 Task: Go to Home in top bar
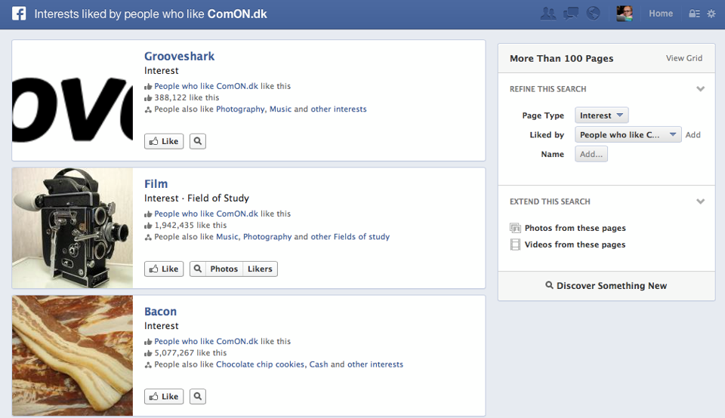click(x=661, y=14)
